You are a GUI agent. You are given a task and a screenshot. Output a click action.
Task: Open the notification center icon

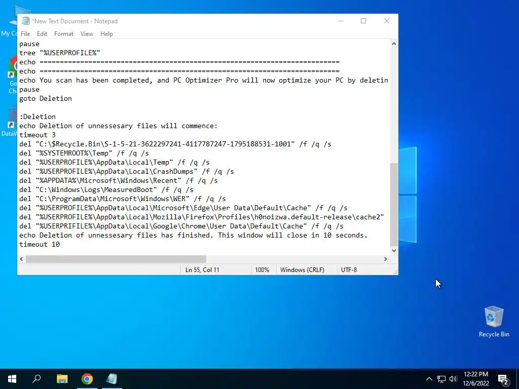point(503,380)
